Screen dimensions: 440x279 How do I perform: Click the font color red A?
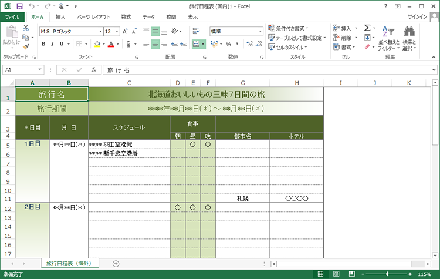click(111, 44)
